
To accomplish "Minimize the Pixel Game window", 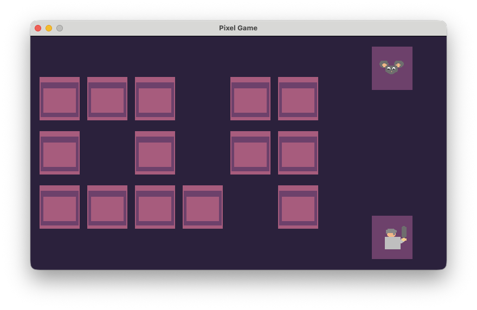I will (49, 28).
